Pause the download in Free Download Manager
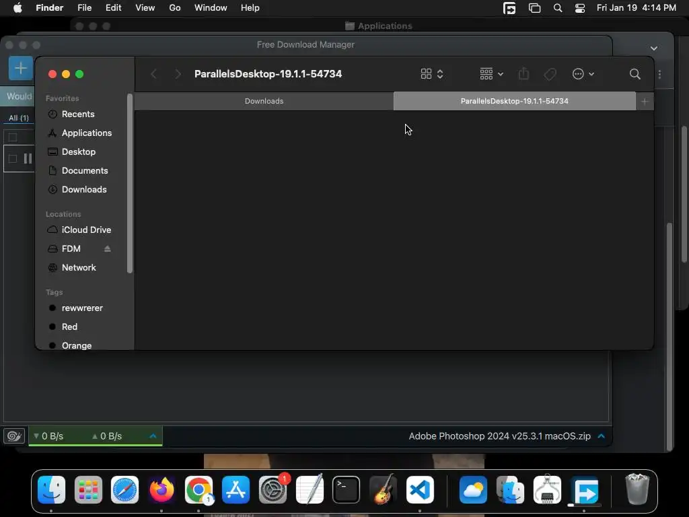689x517 pixels. point(28,159)
